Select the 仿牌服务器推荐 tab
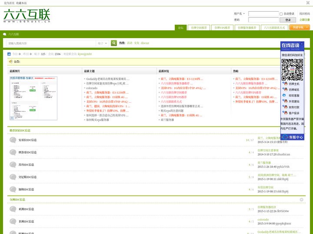Image resolution: width=313 pixels, height=234 pixels. 247,28
